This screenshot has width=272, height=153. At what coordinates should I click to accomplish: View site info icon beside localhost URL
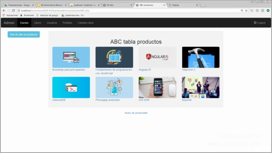pos(19,11)
